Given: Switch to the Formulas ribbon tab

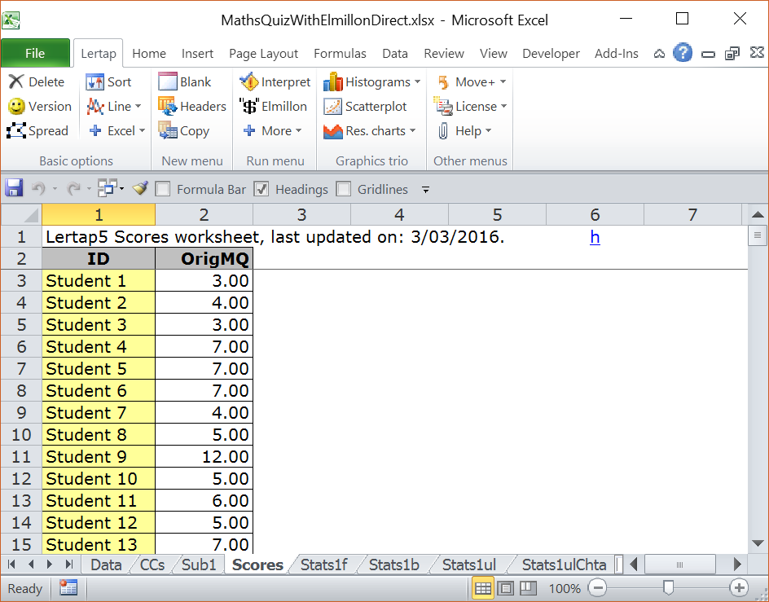Looking at the screenshot, I should 340,54.
